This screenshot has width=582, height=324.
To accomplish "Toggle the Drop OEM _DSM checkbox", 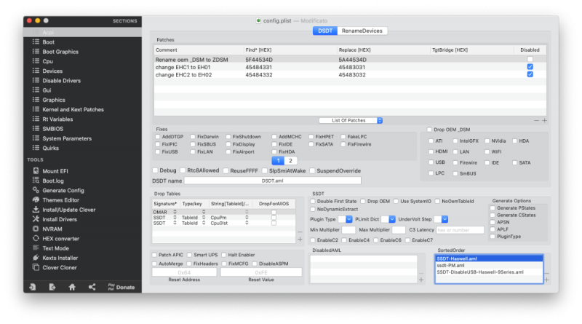I will pyautogui.click(x=429, y=129).
